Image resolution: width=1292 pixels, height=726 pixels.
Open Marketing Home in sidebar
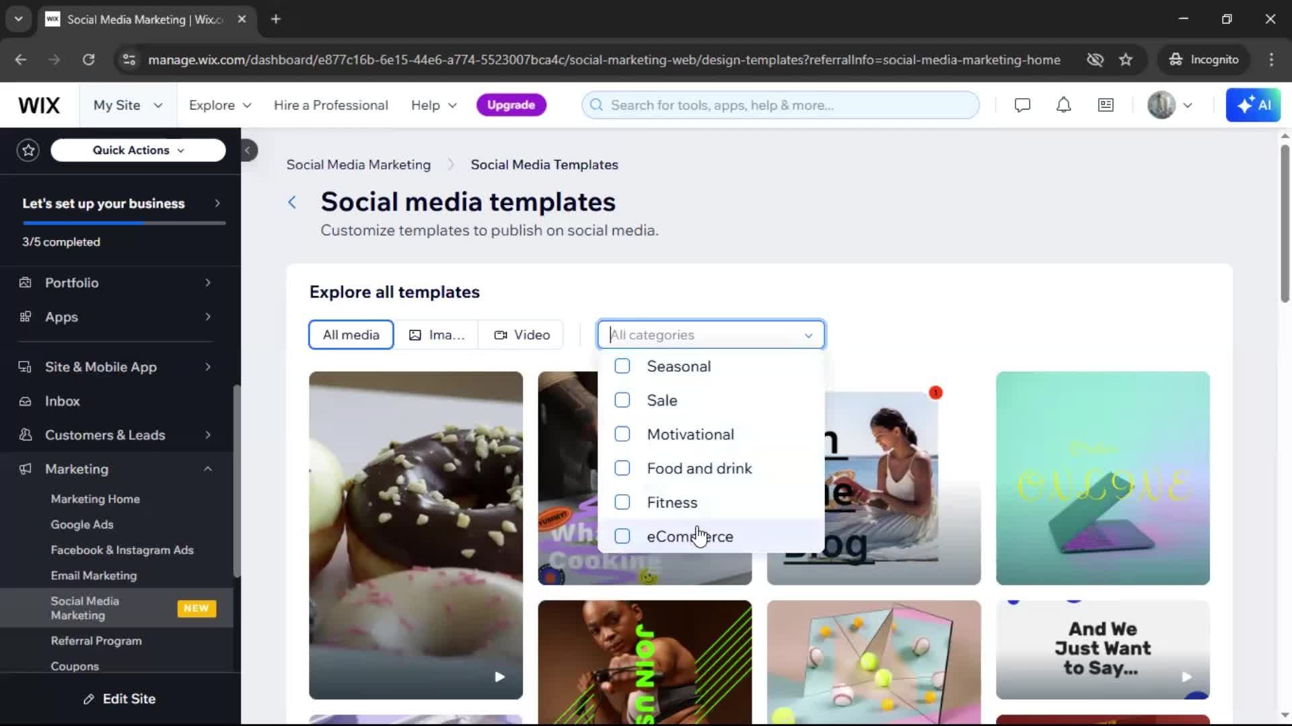(95, 499)
